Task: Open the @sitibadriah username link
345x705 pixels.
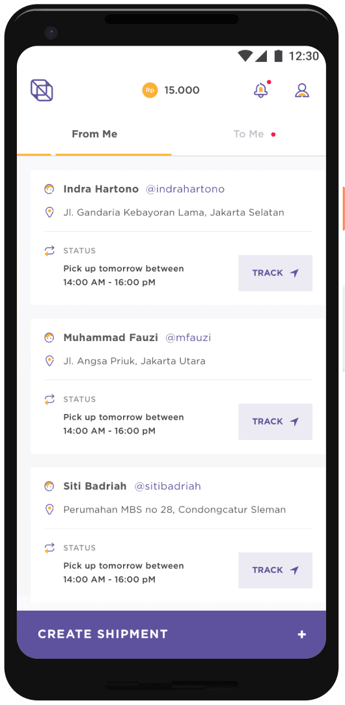Action: click(168, 486)
